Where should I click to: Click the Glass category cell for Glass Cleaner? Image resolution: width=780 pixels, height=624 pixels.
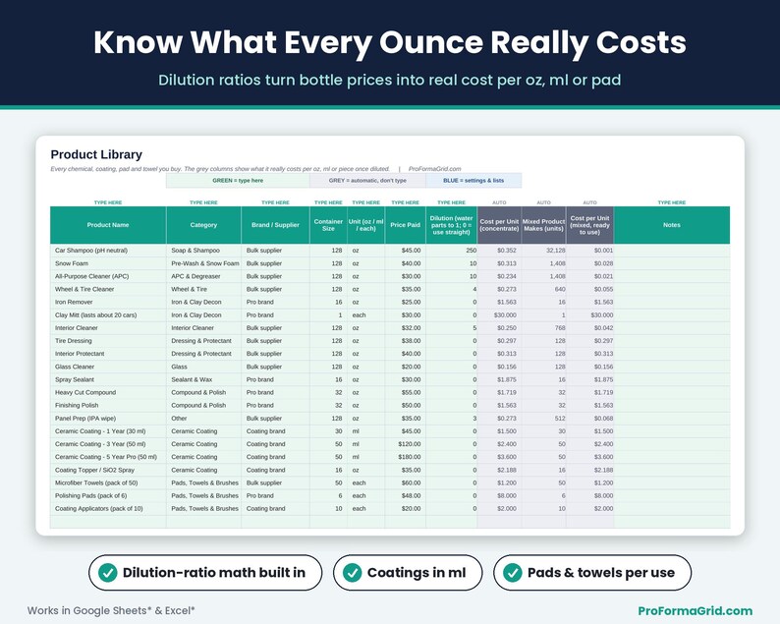point(203,367)
